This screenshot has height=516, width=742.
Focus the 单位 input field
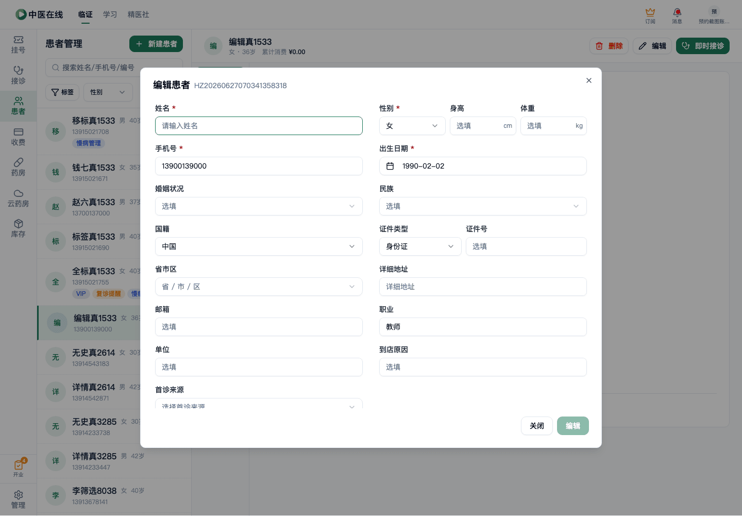(259, 367)
